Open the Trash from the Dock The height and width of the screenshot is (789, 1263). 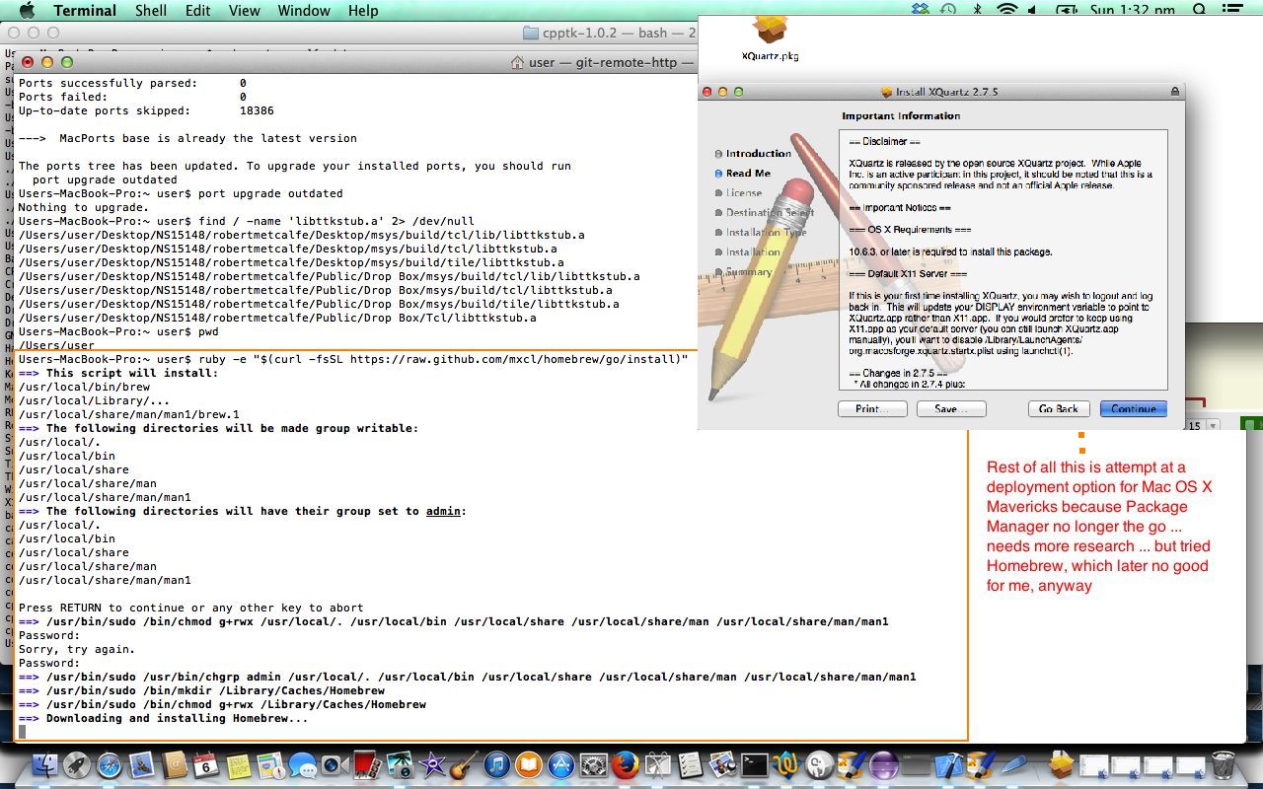point(1223,764)
